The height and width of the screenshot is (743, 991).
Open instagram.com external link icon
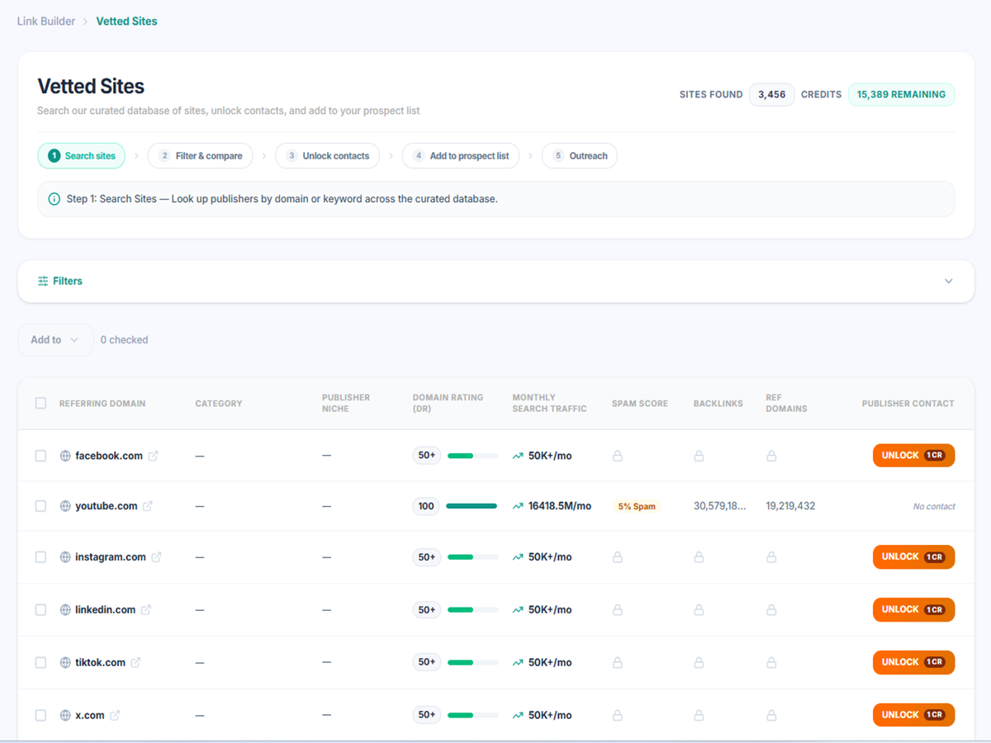(x=156, y=557)
